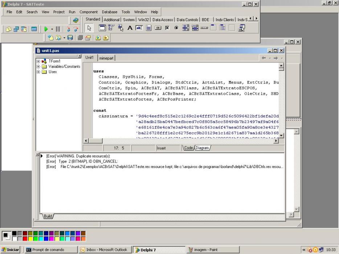Select the Frames component icon
The image size is (339, 254).
pos(102,28)
